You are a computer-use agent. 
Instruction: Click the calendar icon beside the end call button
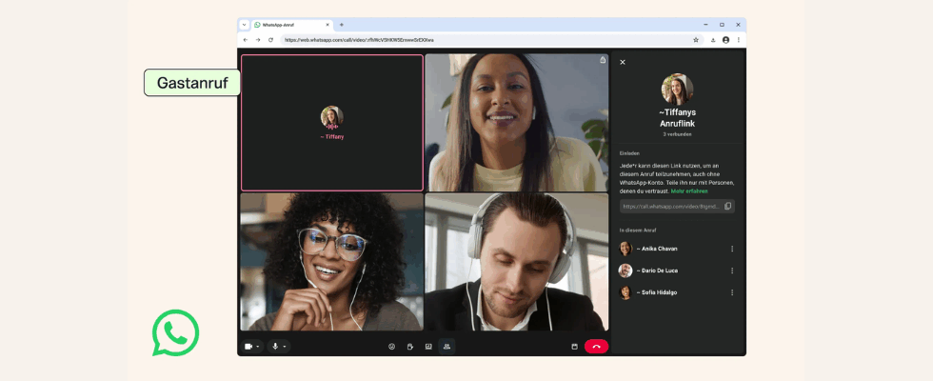pyautogui.click(x=575, y=347)
